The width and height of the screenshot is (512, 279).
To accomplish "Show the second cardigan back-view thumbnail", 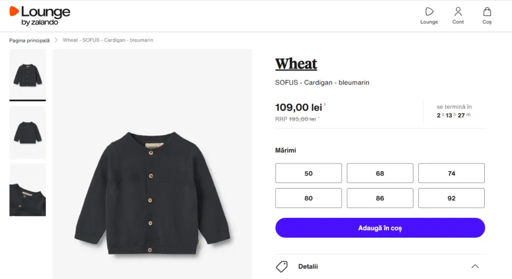I will (28, 132).
